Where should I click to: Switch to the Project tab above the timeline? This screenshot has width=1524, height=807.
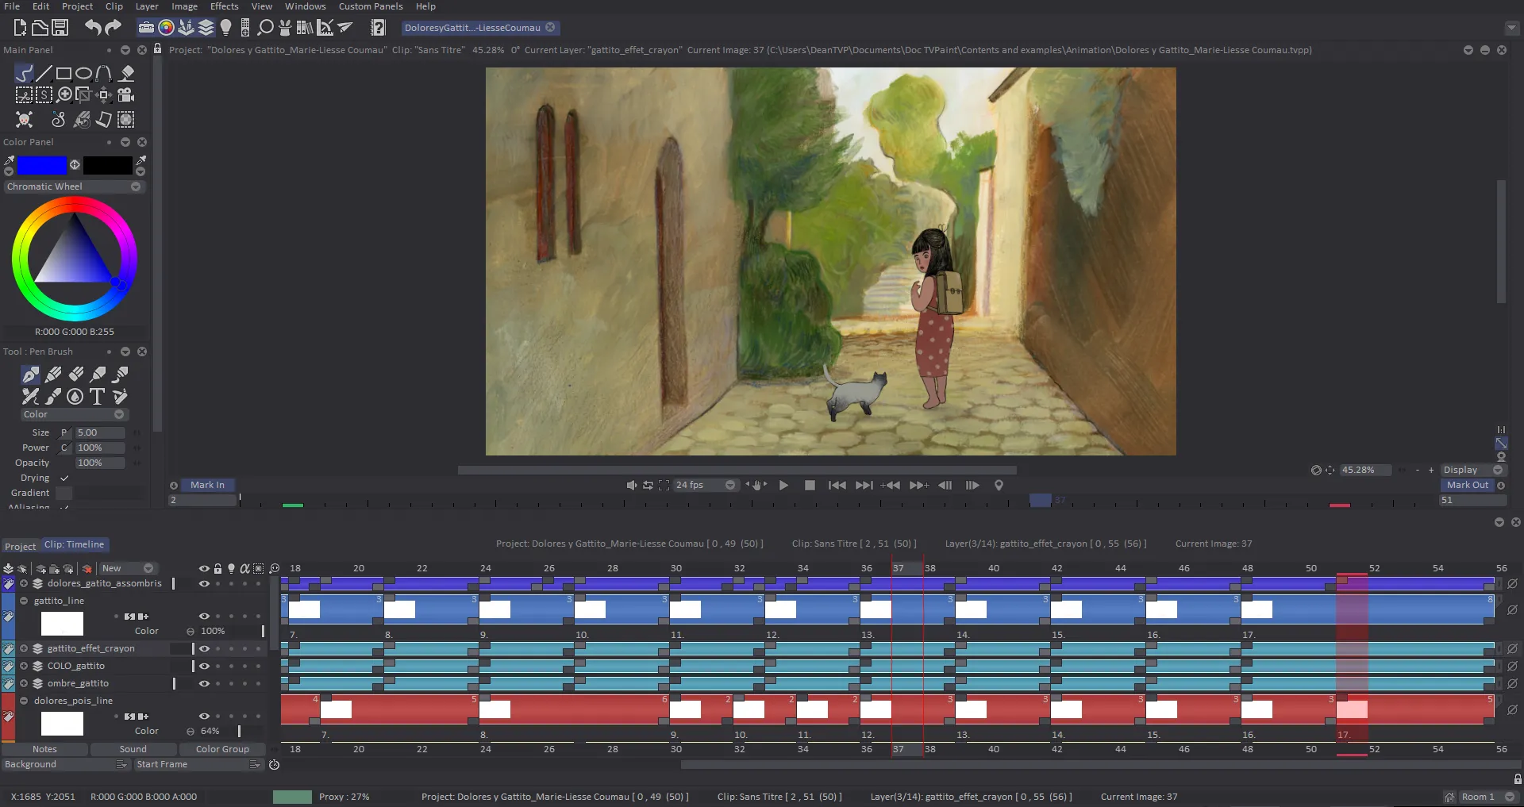tap(20, 545)
